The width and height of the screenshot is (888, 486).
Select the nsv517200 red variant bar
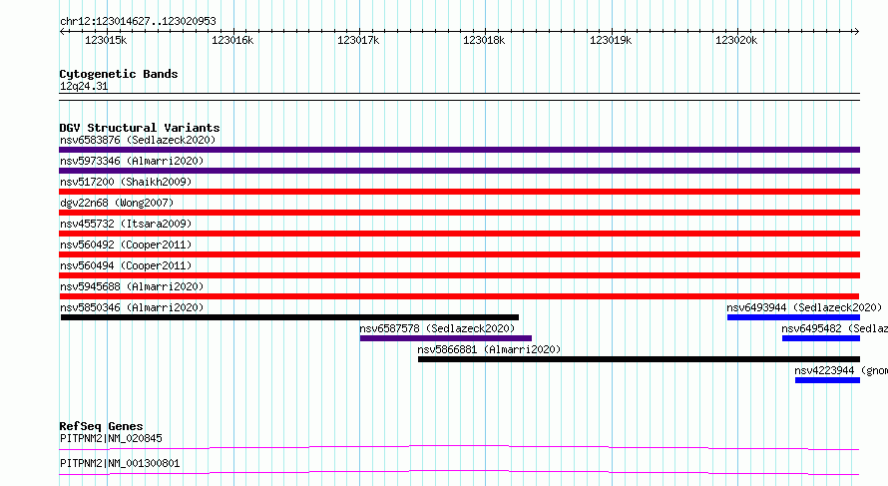pyautogui.click(x=459, y=192)
